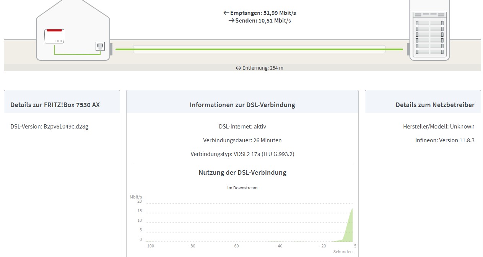The height and width of the screenshot is (257, 483).
Task: Click the right arrow beside Senden
Action: coord(231,21)
